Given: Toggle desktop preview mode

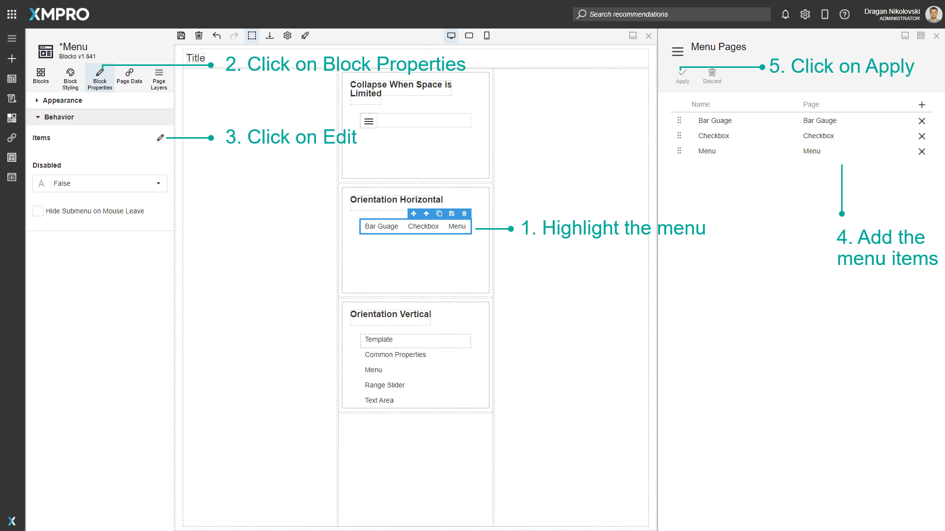Looking at the screenshot, I should click(x=451, y=35).
